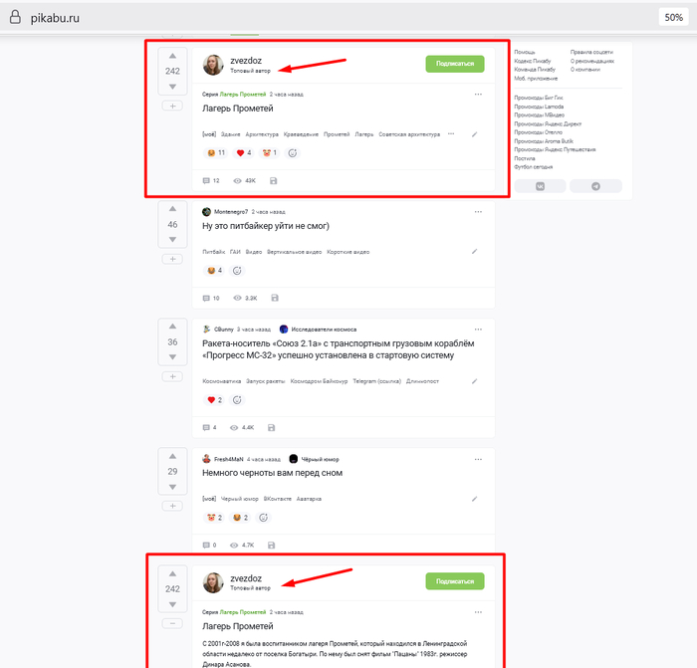
Task: Collapse the open Лагерь Прометей post via minus
Action: click(172, 623)
